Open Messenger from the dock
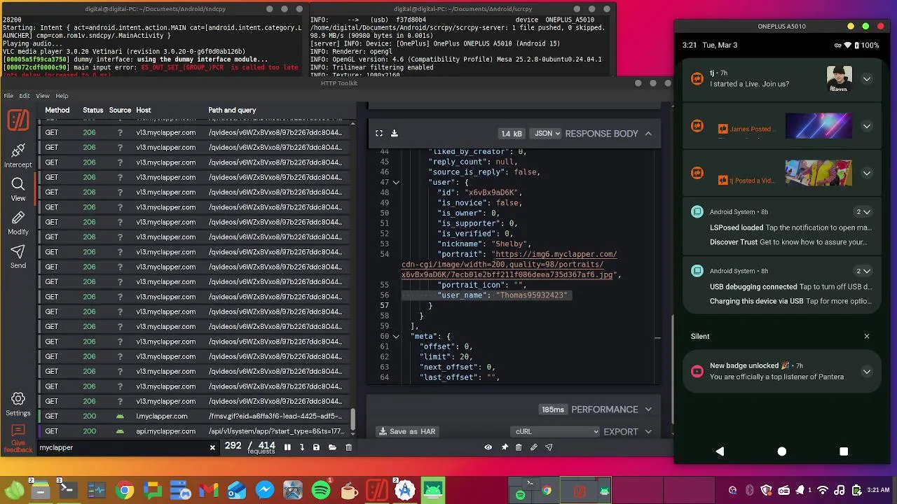 [x=265, y=491]
